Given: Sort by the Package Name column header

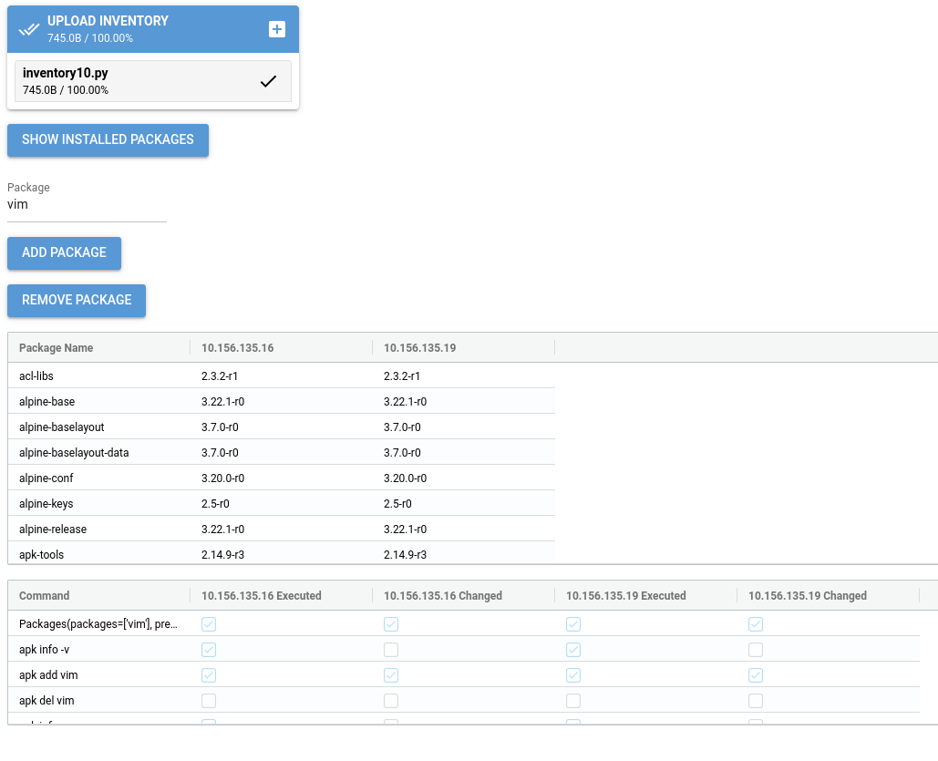Looking at the screenshot, I should click(x=57, y=348).
